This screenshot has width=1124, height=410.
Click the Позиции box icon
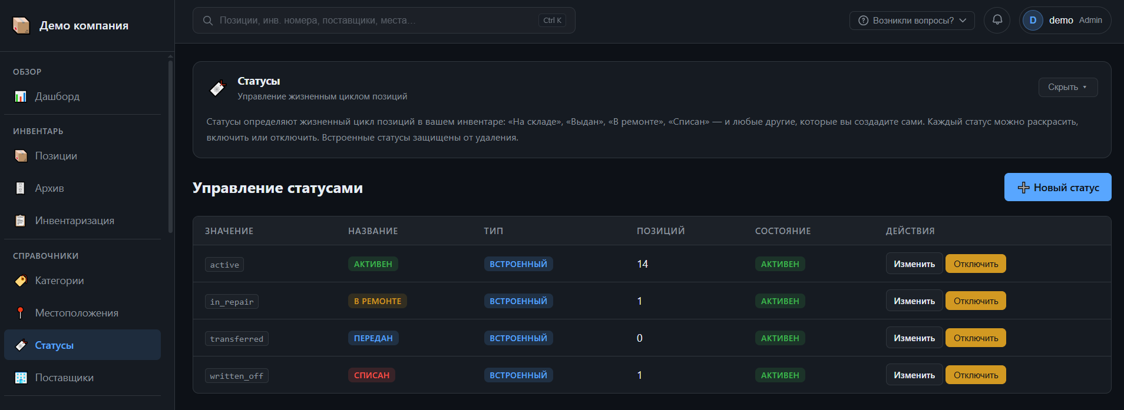click(21, 156)
